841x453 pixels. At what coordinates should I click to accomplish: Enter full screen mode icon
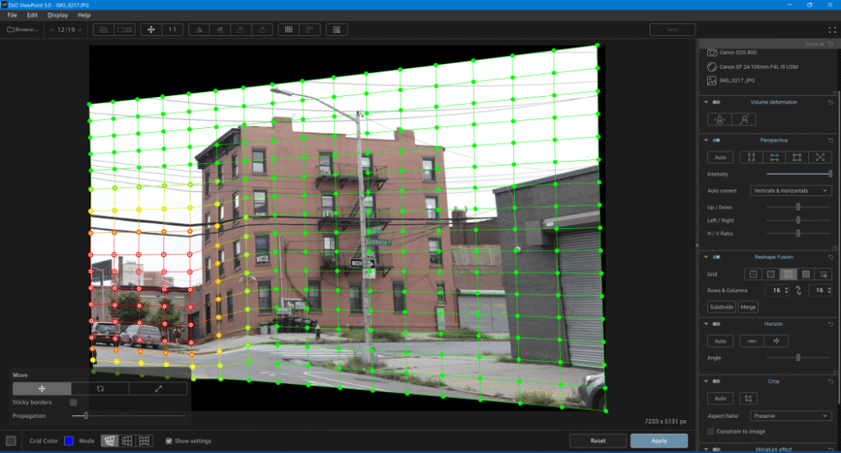coord(832,30)
